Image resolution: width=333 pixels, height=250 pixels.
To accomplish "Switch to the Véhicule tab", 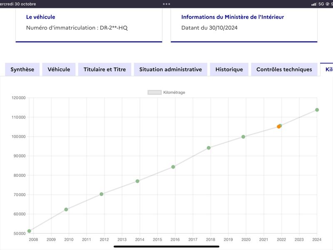I will pyautogui.click(x=59, y=69).
